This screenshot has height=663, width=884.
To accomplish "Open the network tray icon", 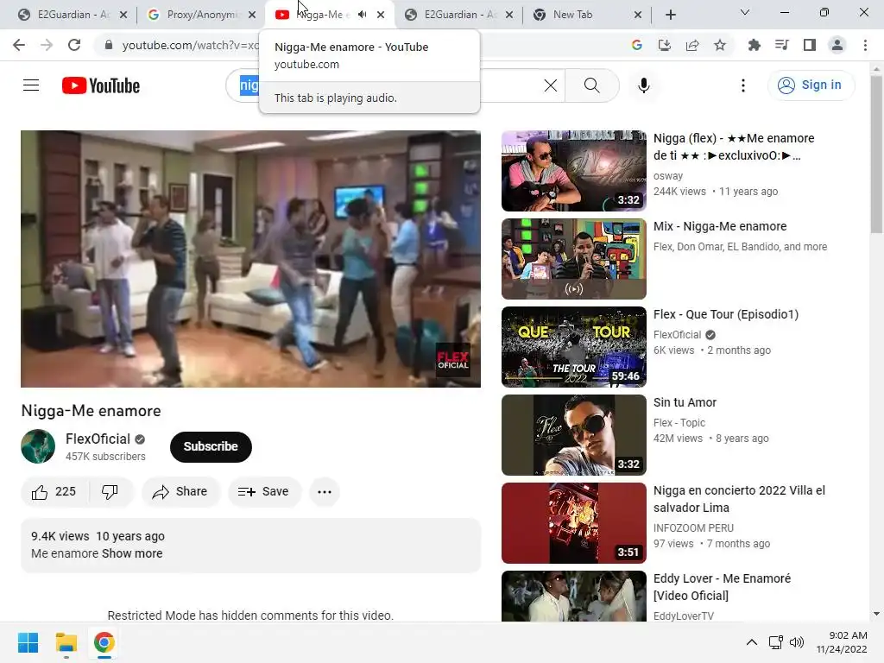I will pos(775,642).
